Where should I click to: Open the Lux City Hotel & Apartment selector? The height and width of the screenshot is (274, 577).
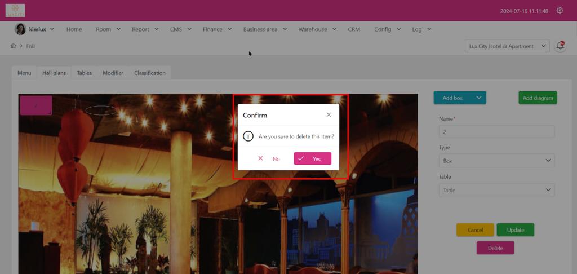pyautogui.click(x=507, y=46)
